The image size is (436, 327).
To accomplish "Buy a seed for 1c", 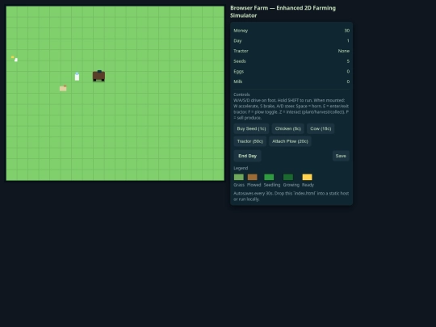I will (x=251, y=128).
